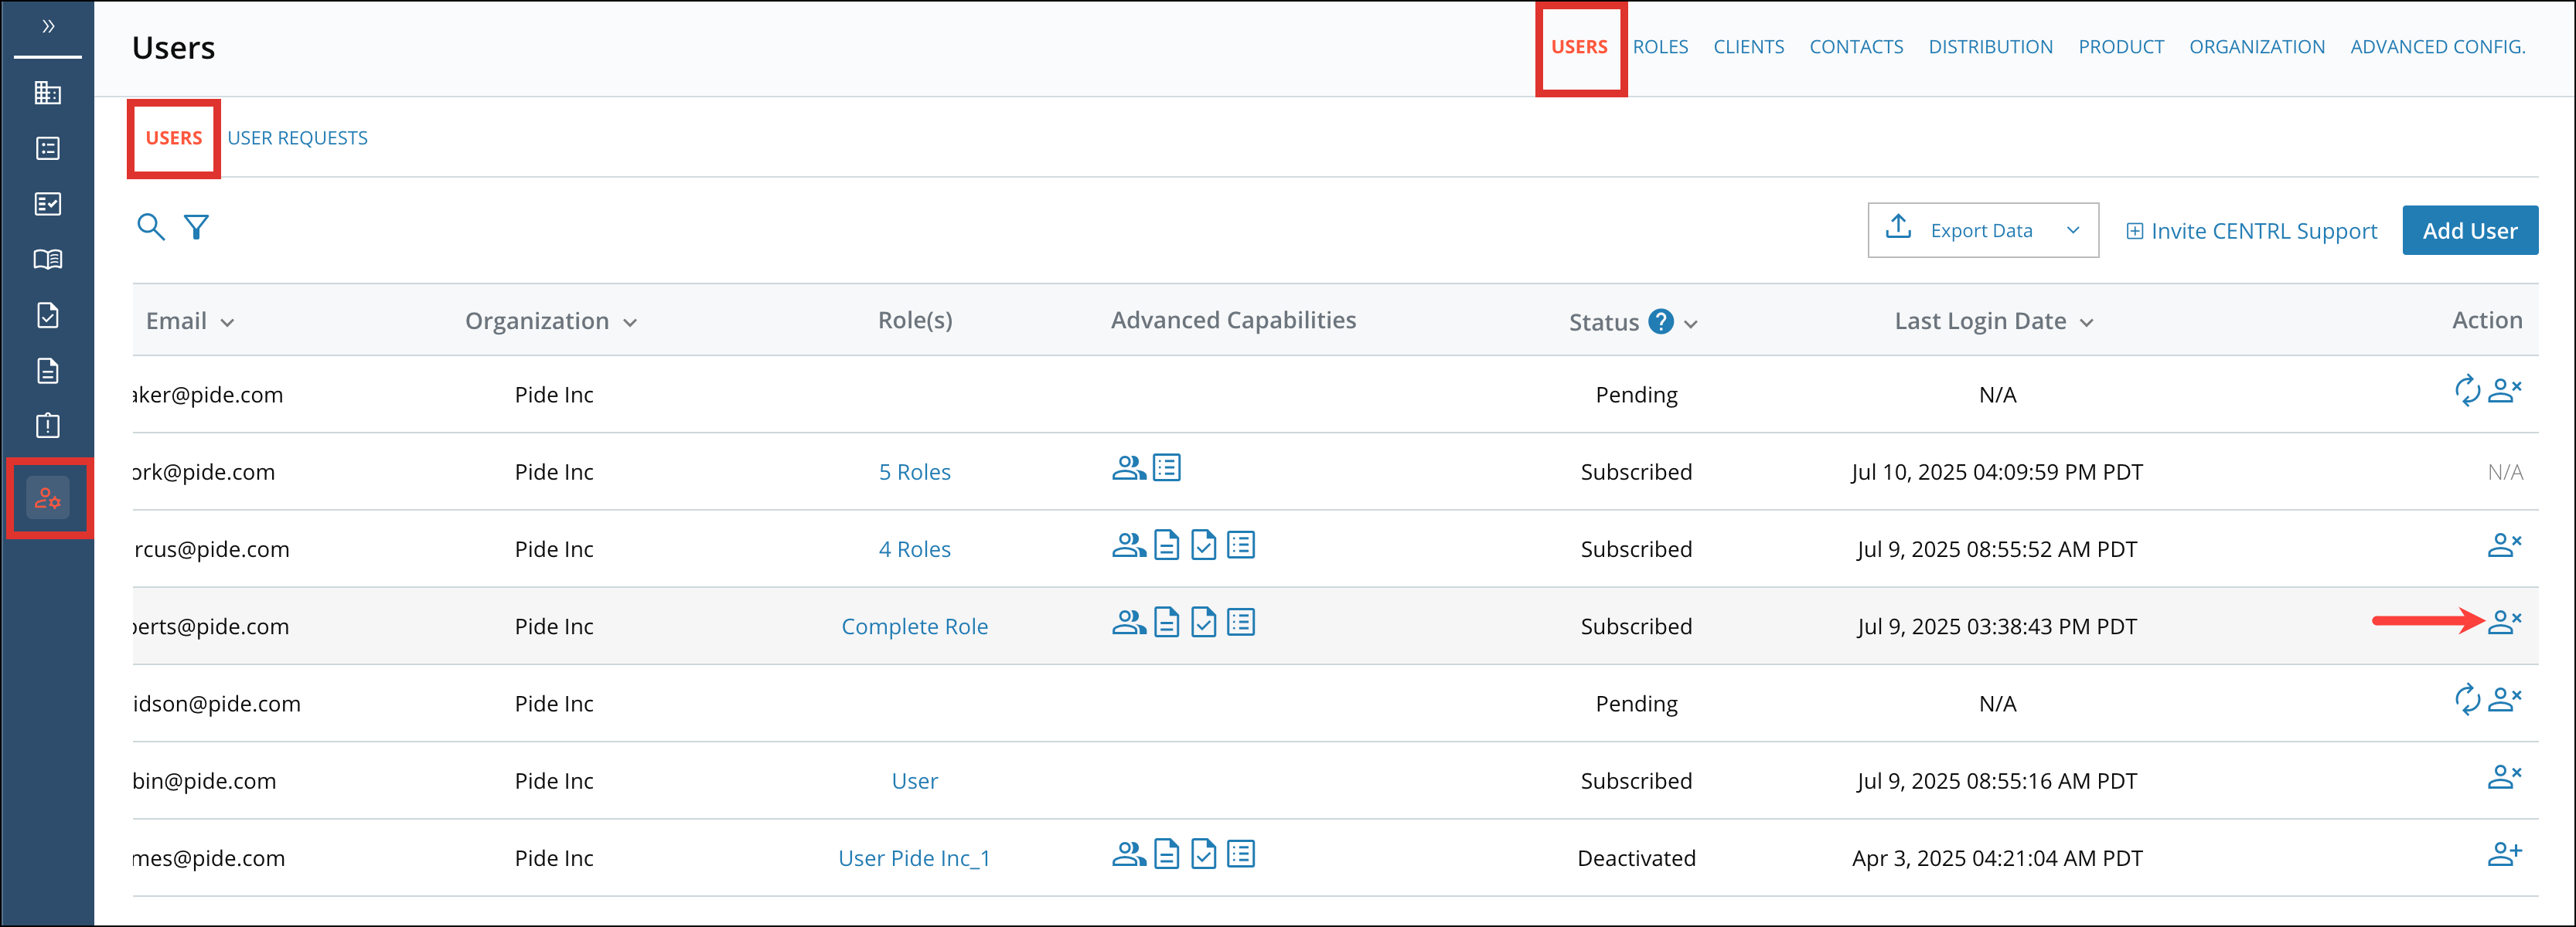Click the book icon in sidebar

coord(47,260)
